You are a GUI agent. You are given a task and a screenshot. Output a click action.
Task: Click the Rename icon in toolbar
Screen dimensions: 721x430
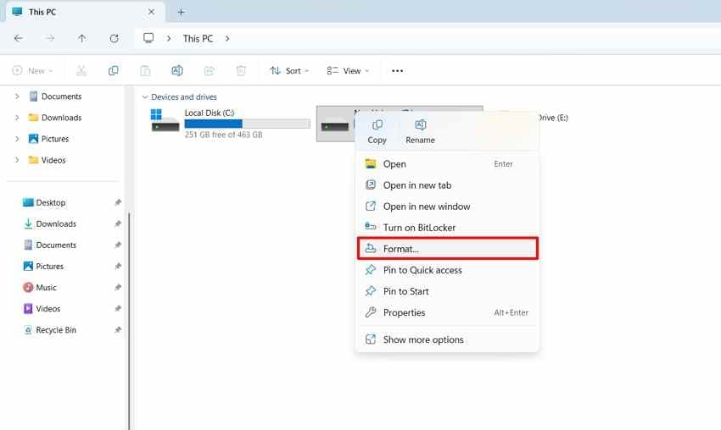tap(177, 70)
